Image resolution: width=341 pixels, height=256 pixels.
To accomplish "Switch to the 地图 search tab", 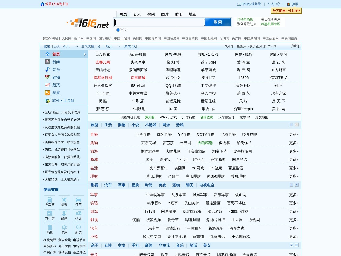I will tap(192, 14).
